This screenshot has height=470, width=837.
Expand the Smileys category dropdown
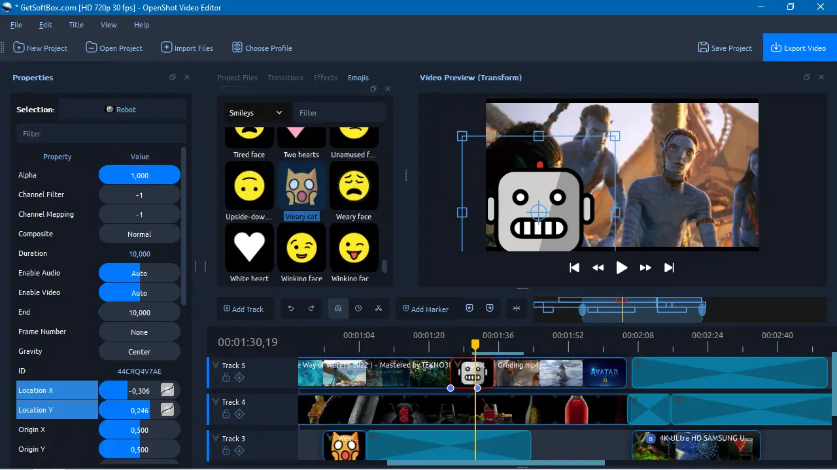click(x=257, y=112)
